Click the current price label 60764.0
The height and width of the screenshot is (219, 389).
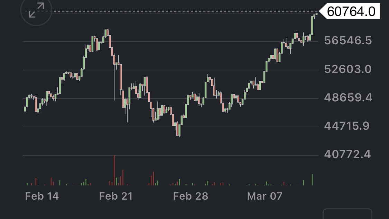pyautogui.click(x=350, y=11)
